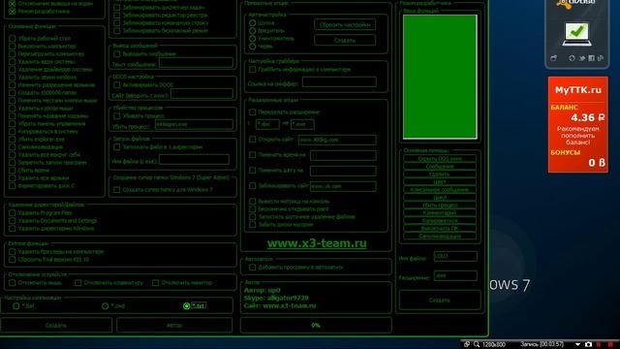Image resolution: width=620 pixels, height=349 pixels.
Task: Select the '*.txt' compilation radio button
Action: (x=187, y=306)
